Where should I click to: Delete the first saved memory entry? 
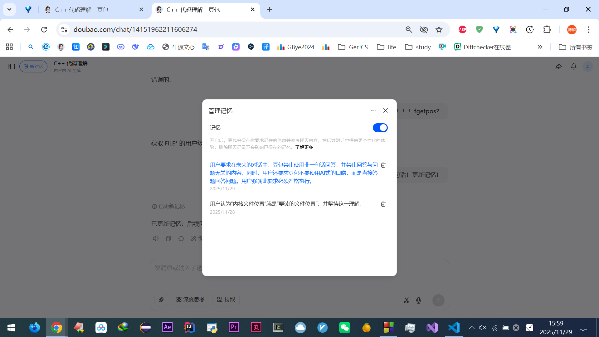[x=383, y=165]
